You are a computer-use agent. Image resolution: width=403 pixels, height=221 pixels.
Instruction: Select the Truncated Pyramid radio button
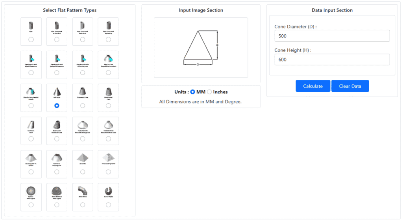pos(109,172)
